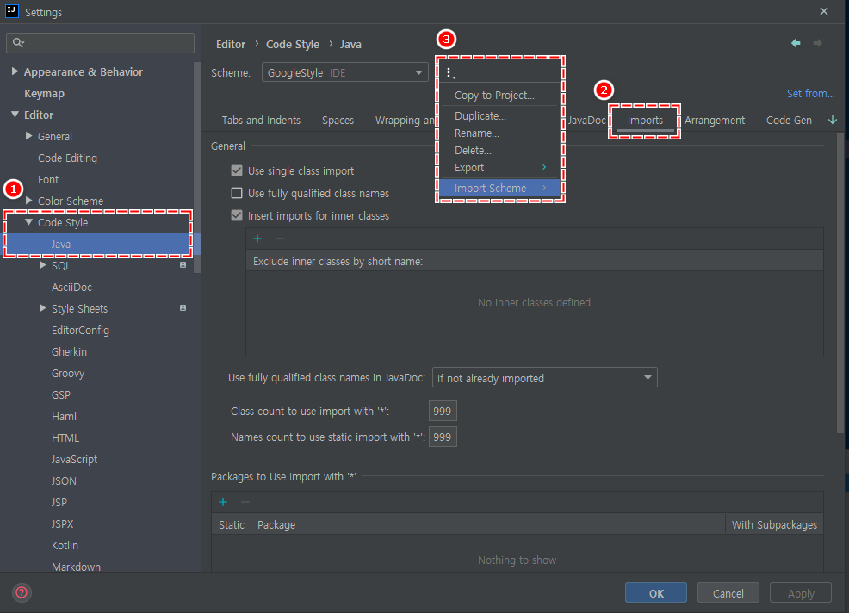Add a package using the plus icon below Packages
The height and width of the screenshot is (613, 849).
[222, 500]
